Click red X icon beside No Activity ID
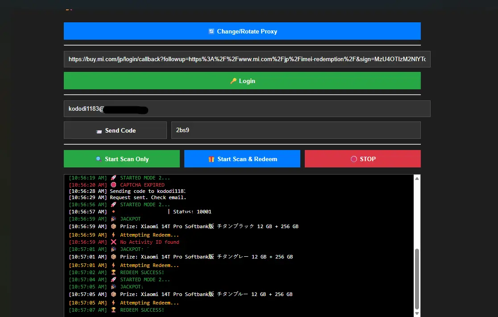 [113, 242]
